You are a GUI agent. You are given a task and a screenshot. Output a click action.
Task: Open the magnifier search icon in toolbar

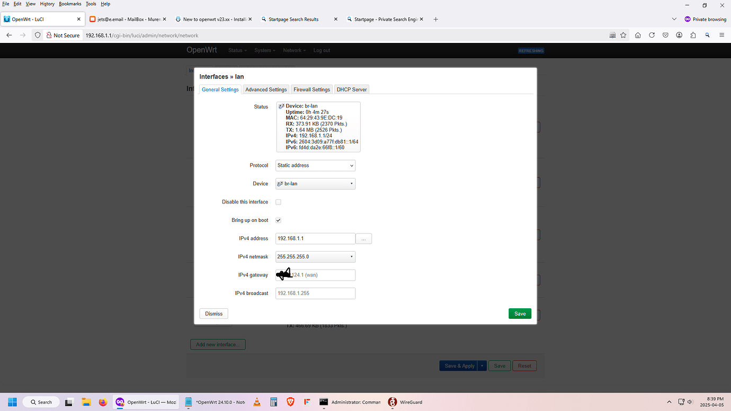707,35
